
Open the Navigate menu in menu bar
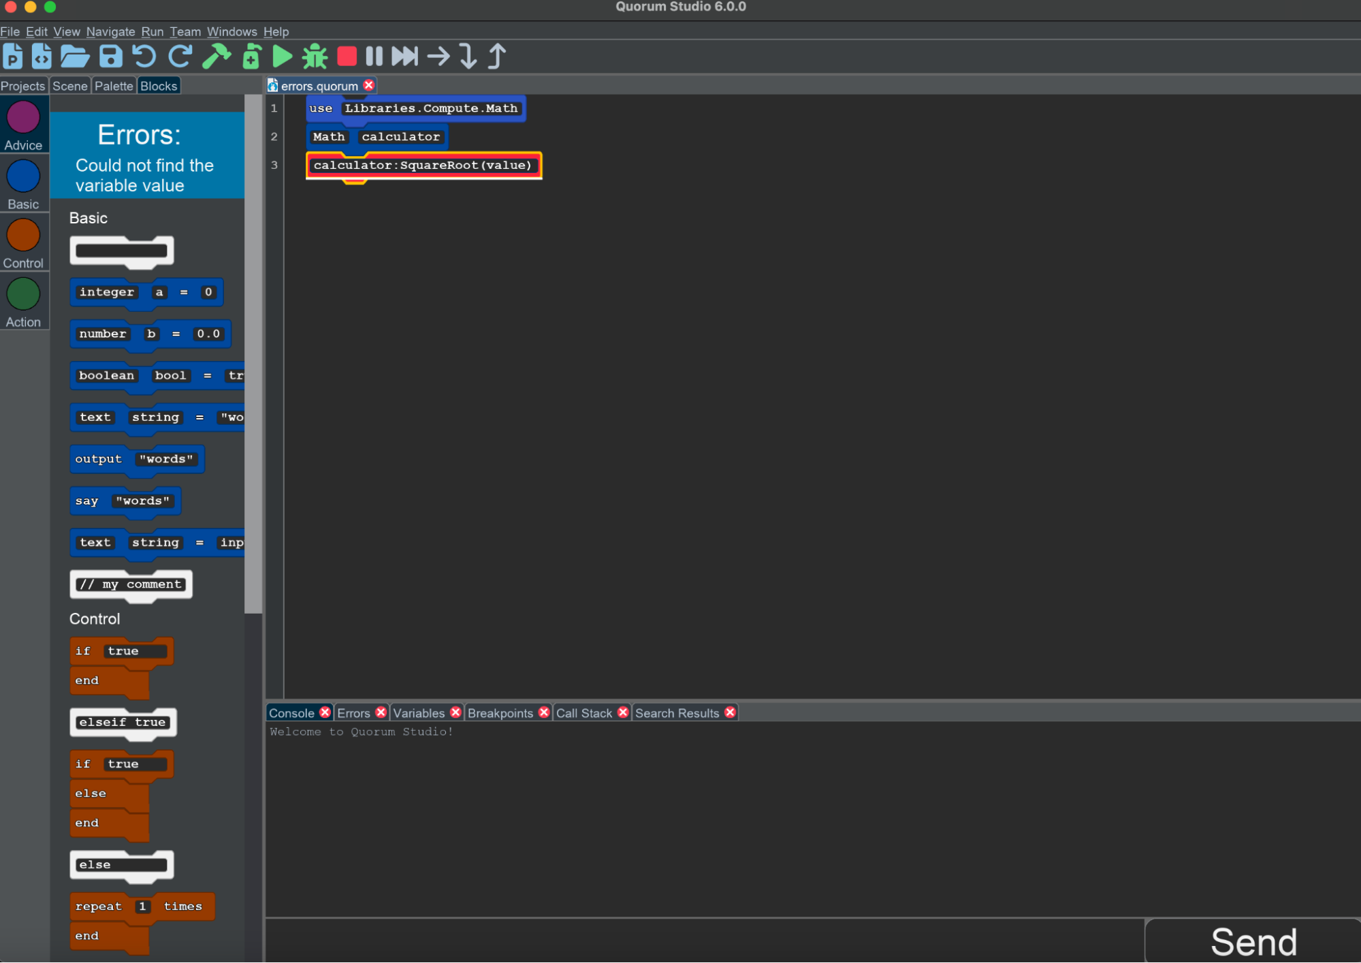click(104, 31)
